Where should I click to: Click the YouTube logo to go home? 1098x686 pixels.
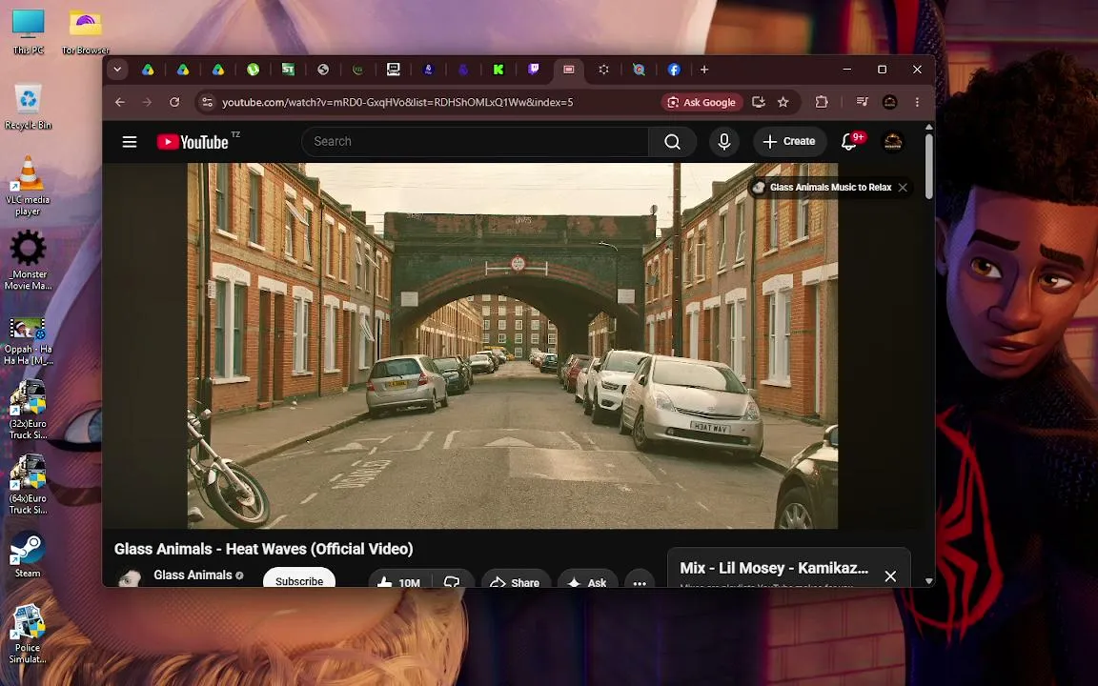point(193,142)
